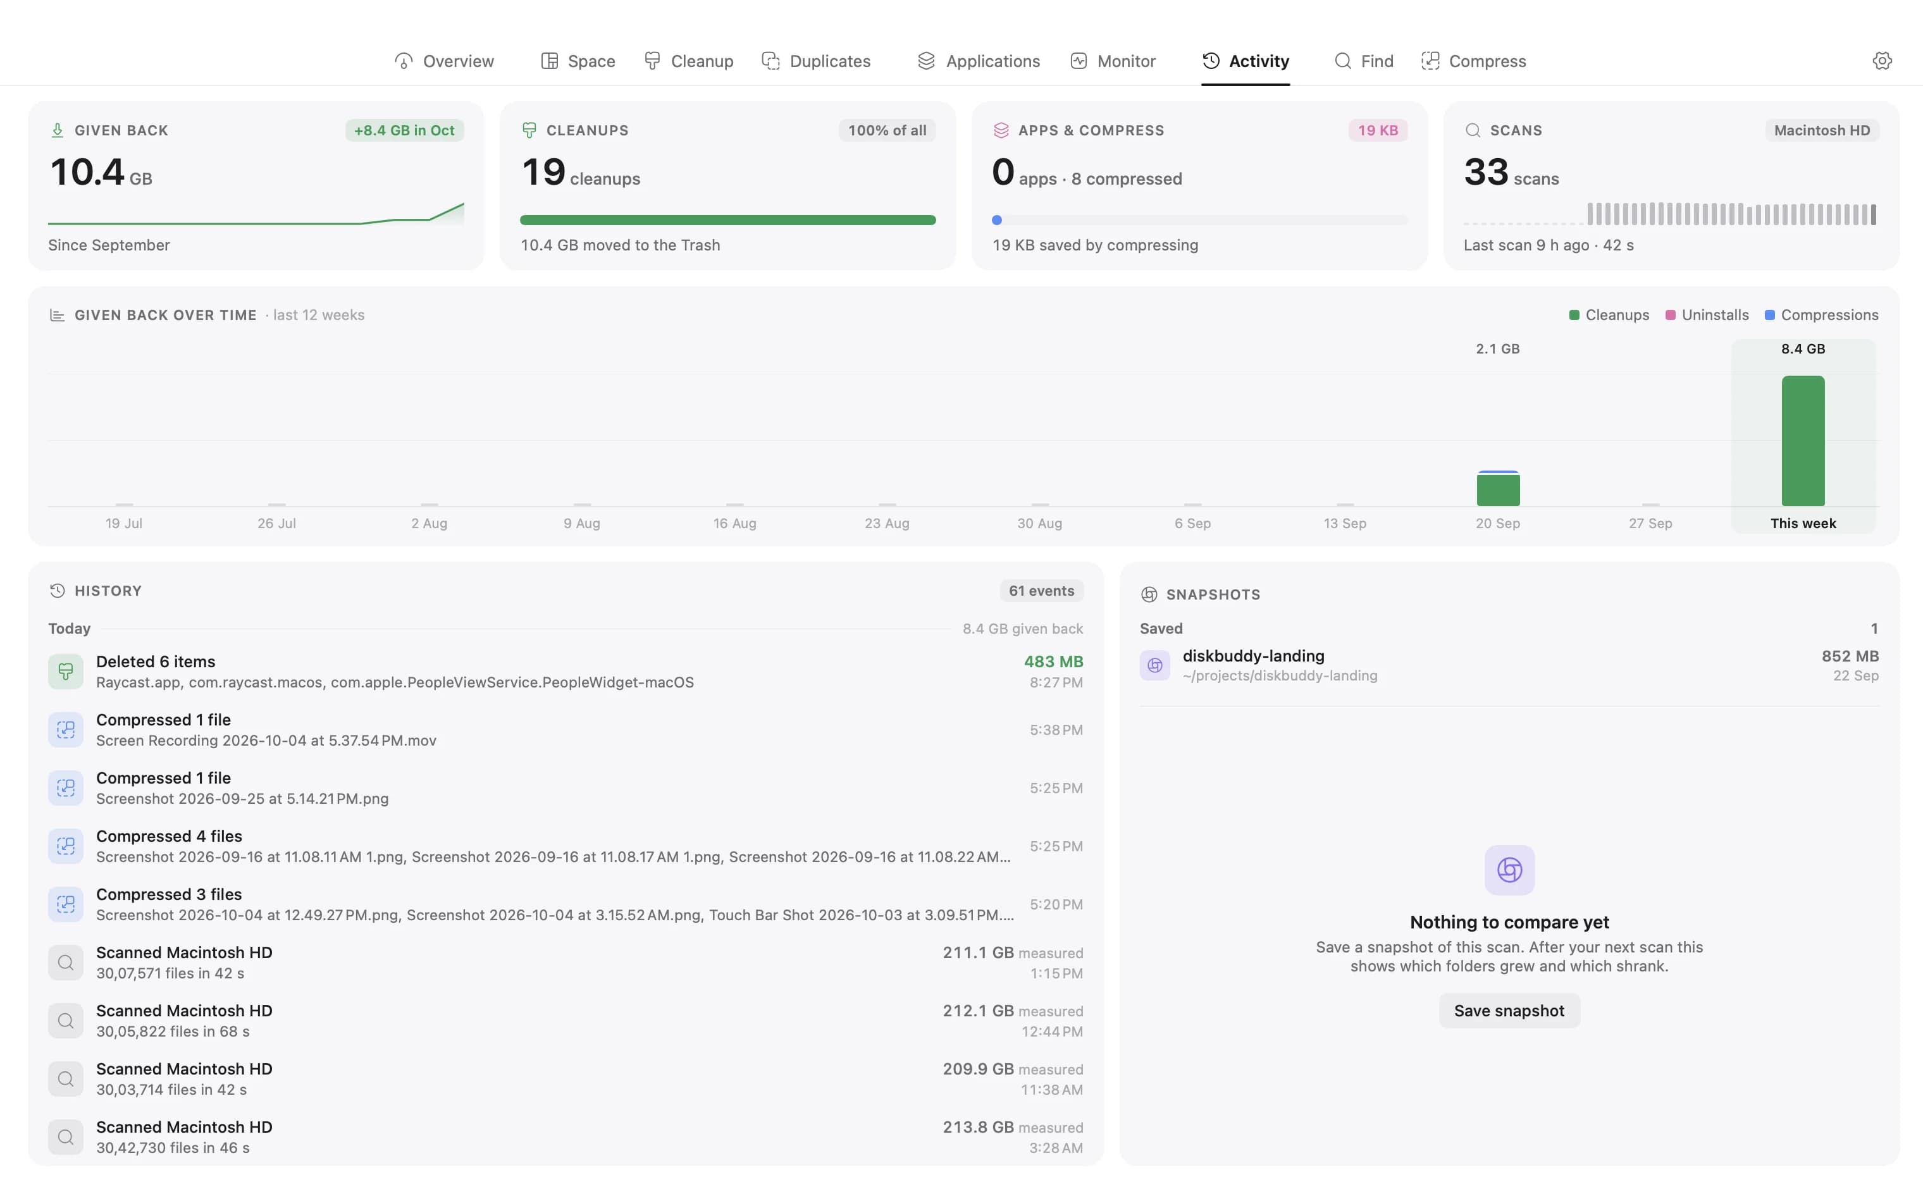Image resolution: width=1923 pixels, height=1189 pixels.
Task: Click the 483 MB value in history
Action: (x=1053, y=662)
